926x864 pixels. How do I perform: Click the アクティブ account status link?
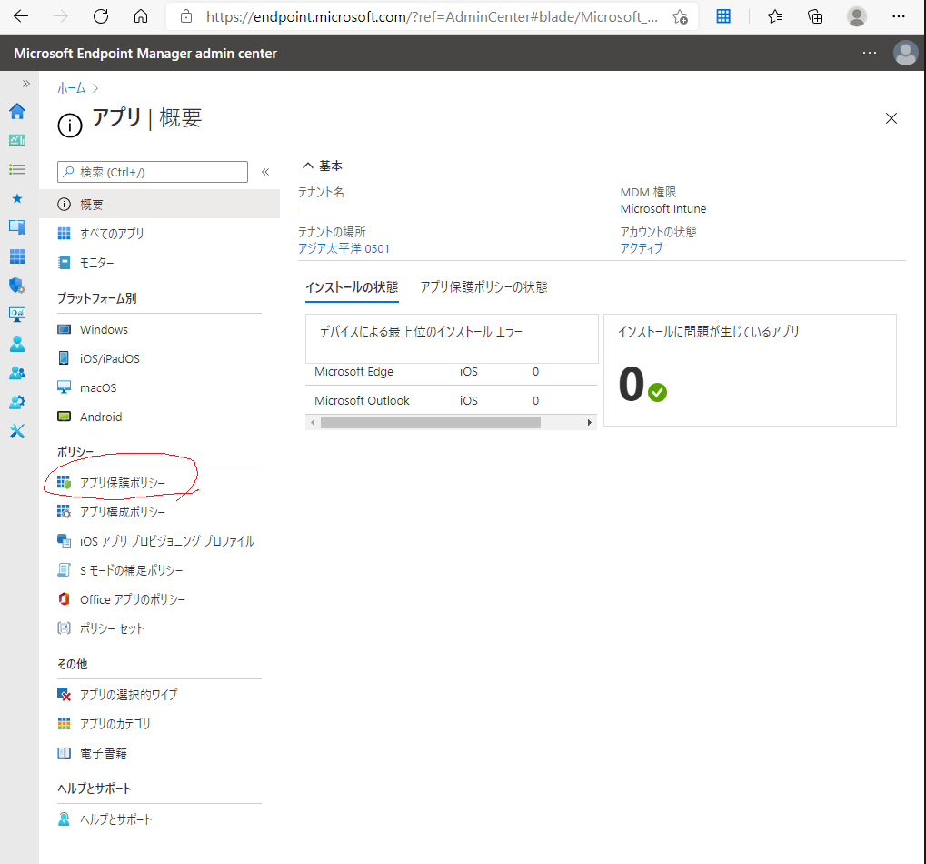[x=642, y=249]
